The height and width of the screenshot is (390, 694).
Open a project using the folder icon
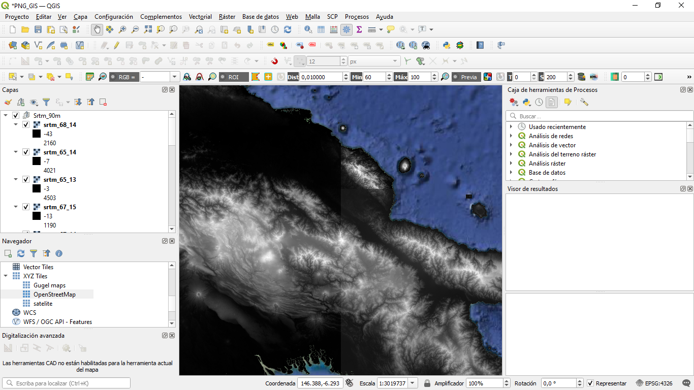[25, 29]
